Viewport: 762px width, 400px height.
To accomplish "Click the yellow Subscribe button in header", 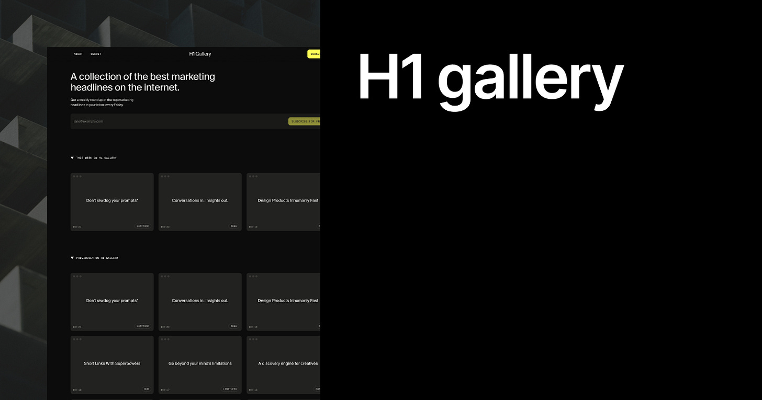I will [x=314, y=54].
